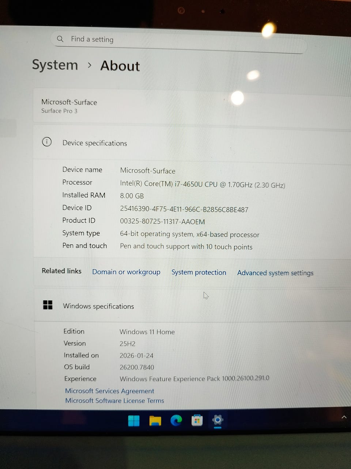Screen dimensions: 351x469
Task: Click the 64-bit operating system value
Action: pos(190,234)
